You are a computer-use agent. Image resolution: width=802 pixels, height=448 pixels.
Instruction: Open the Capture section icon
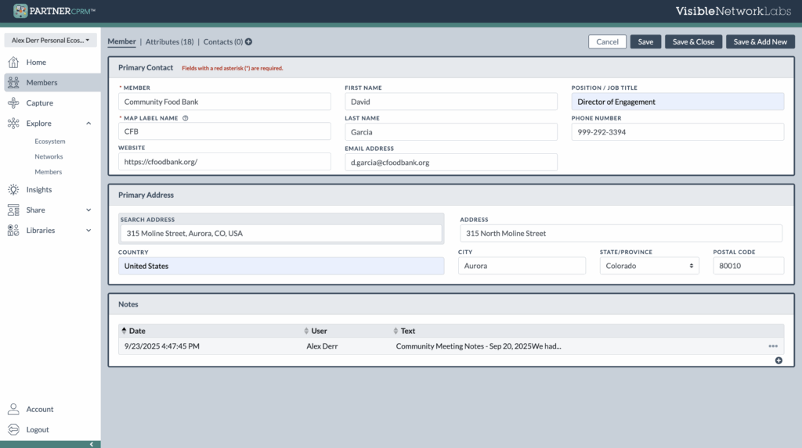pyautogui.click(x=13, y=103)
